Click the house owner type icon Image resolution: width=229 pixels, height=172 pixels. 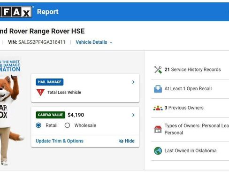tap(158, 129)
